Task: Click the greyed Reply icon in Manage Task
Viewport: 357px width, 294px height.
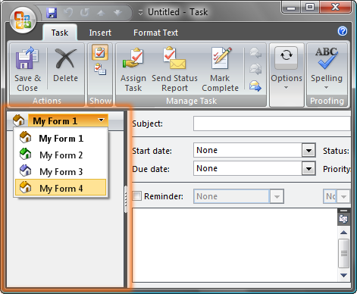Action: (255, 52)
